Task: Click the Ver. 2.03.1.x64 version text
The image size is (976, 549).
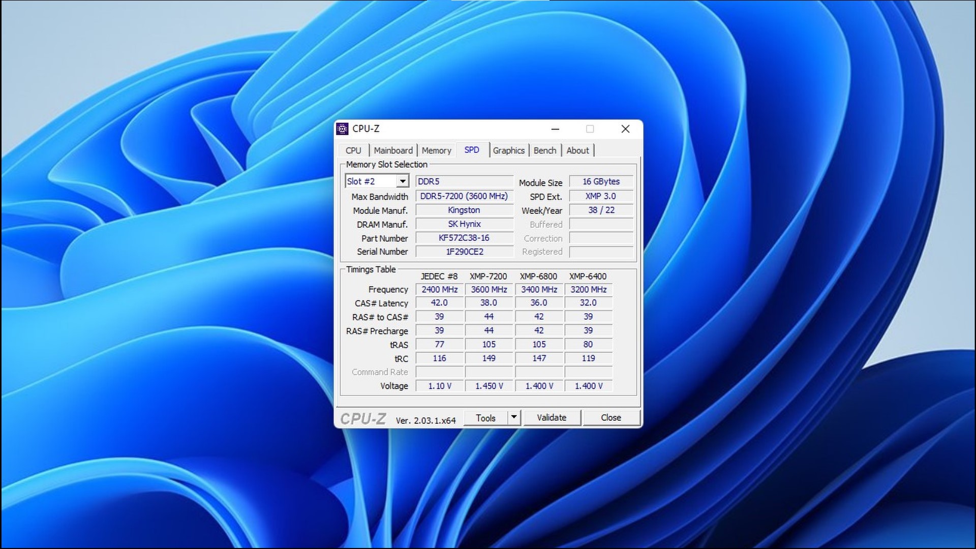Action: (425, 421)
